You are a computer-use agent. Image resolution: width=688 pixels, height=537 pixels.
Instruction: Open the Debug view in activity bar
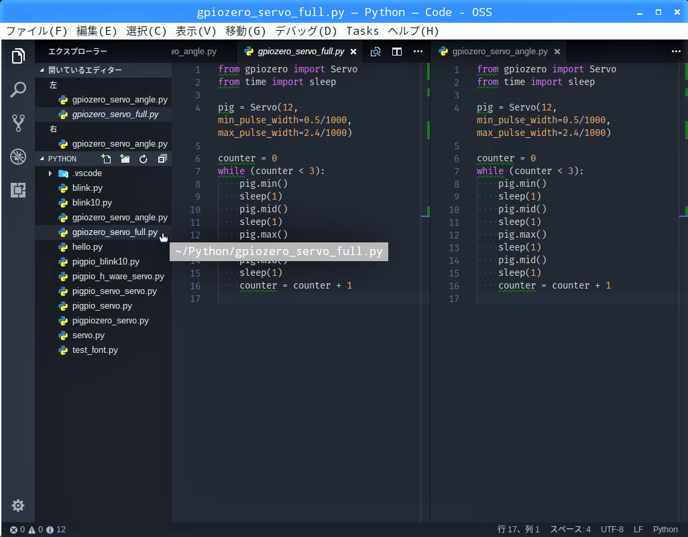[x=18, y=157]
